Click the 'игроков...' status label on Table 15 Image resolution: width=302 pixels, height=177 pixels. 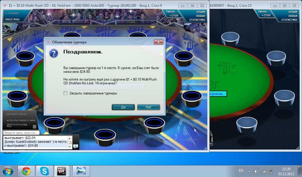coord(218,94)
